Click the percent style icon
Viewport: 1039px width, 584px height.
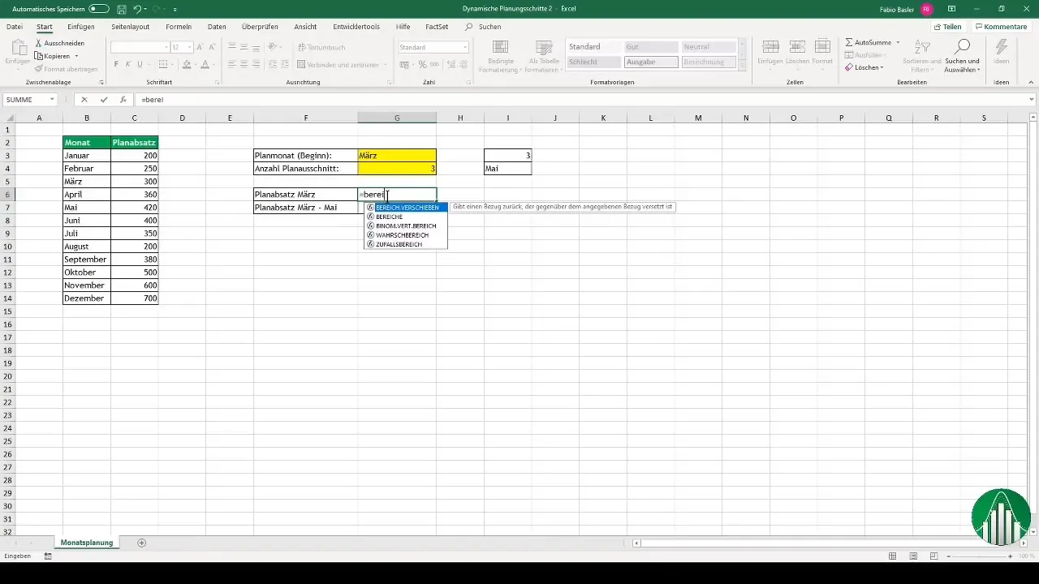[x=422, y=64]
